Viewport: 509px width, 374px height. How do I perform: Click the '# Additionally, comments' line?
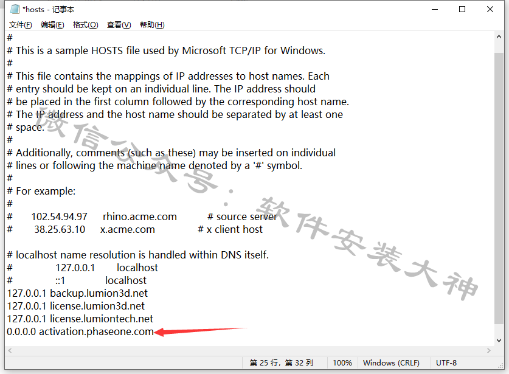tap(171, 153)
